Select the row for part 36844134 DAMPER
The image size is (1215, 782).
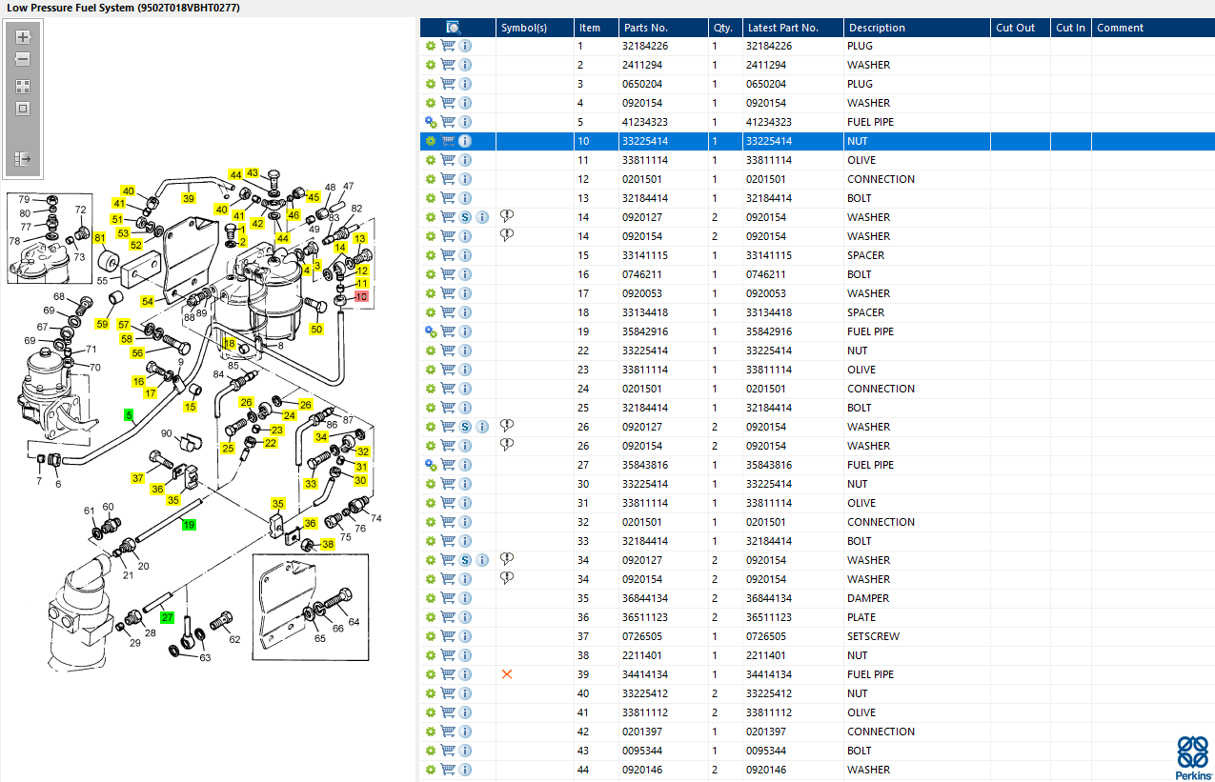pyautogui.click(x=817, y=598)
